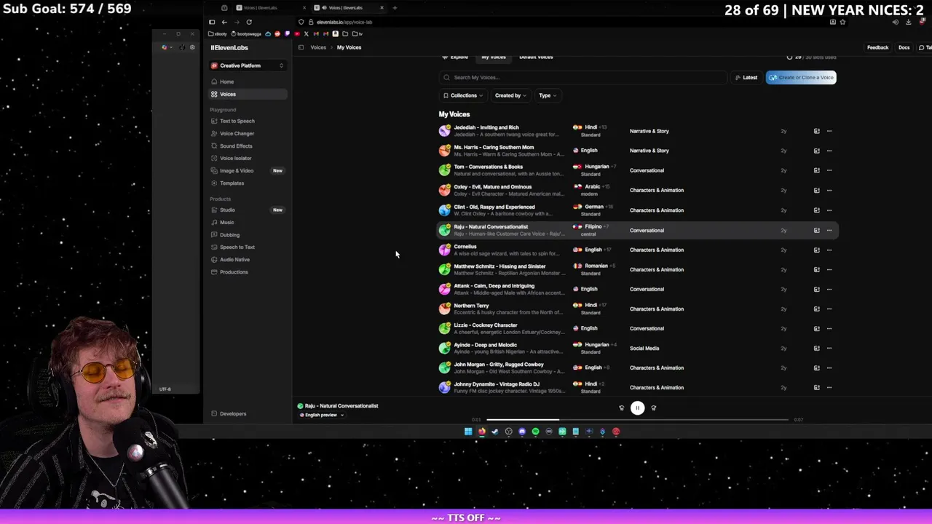
Task: Open a new browser tab
Action: click(x=395, y=8)
